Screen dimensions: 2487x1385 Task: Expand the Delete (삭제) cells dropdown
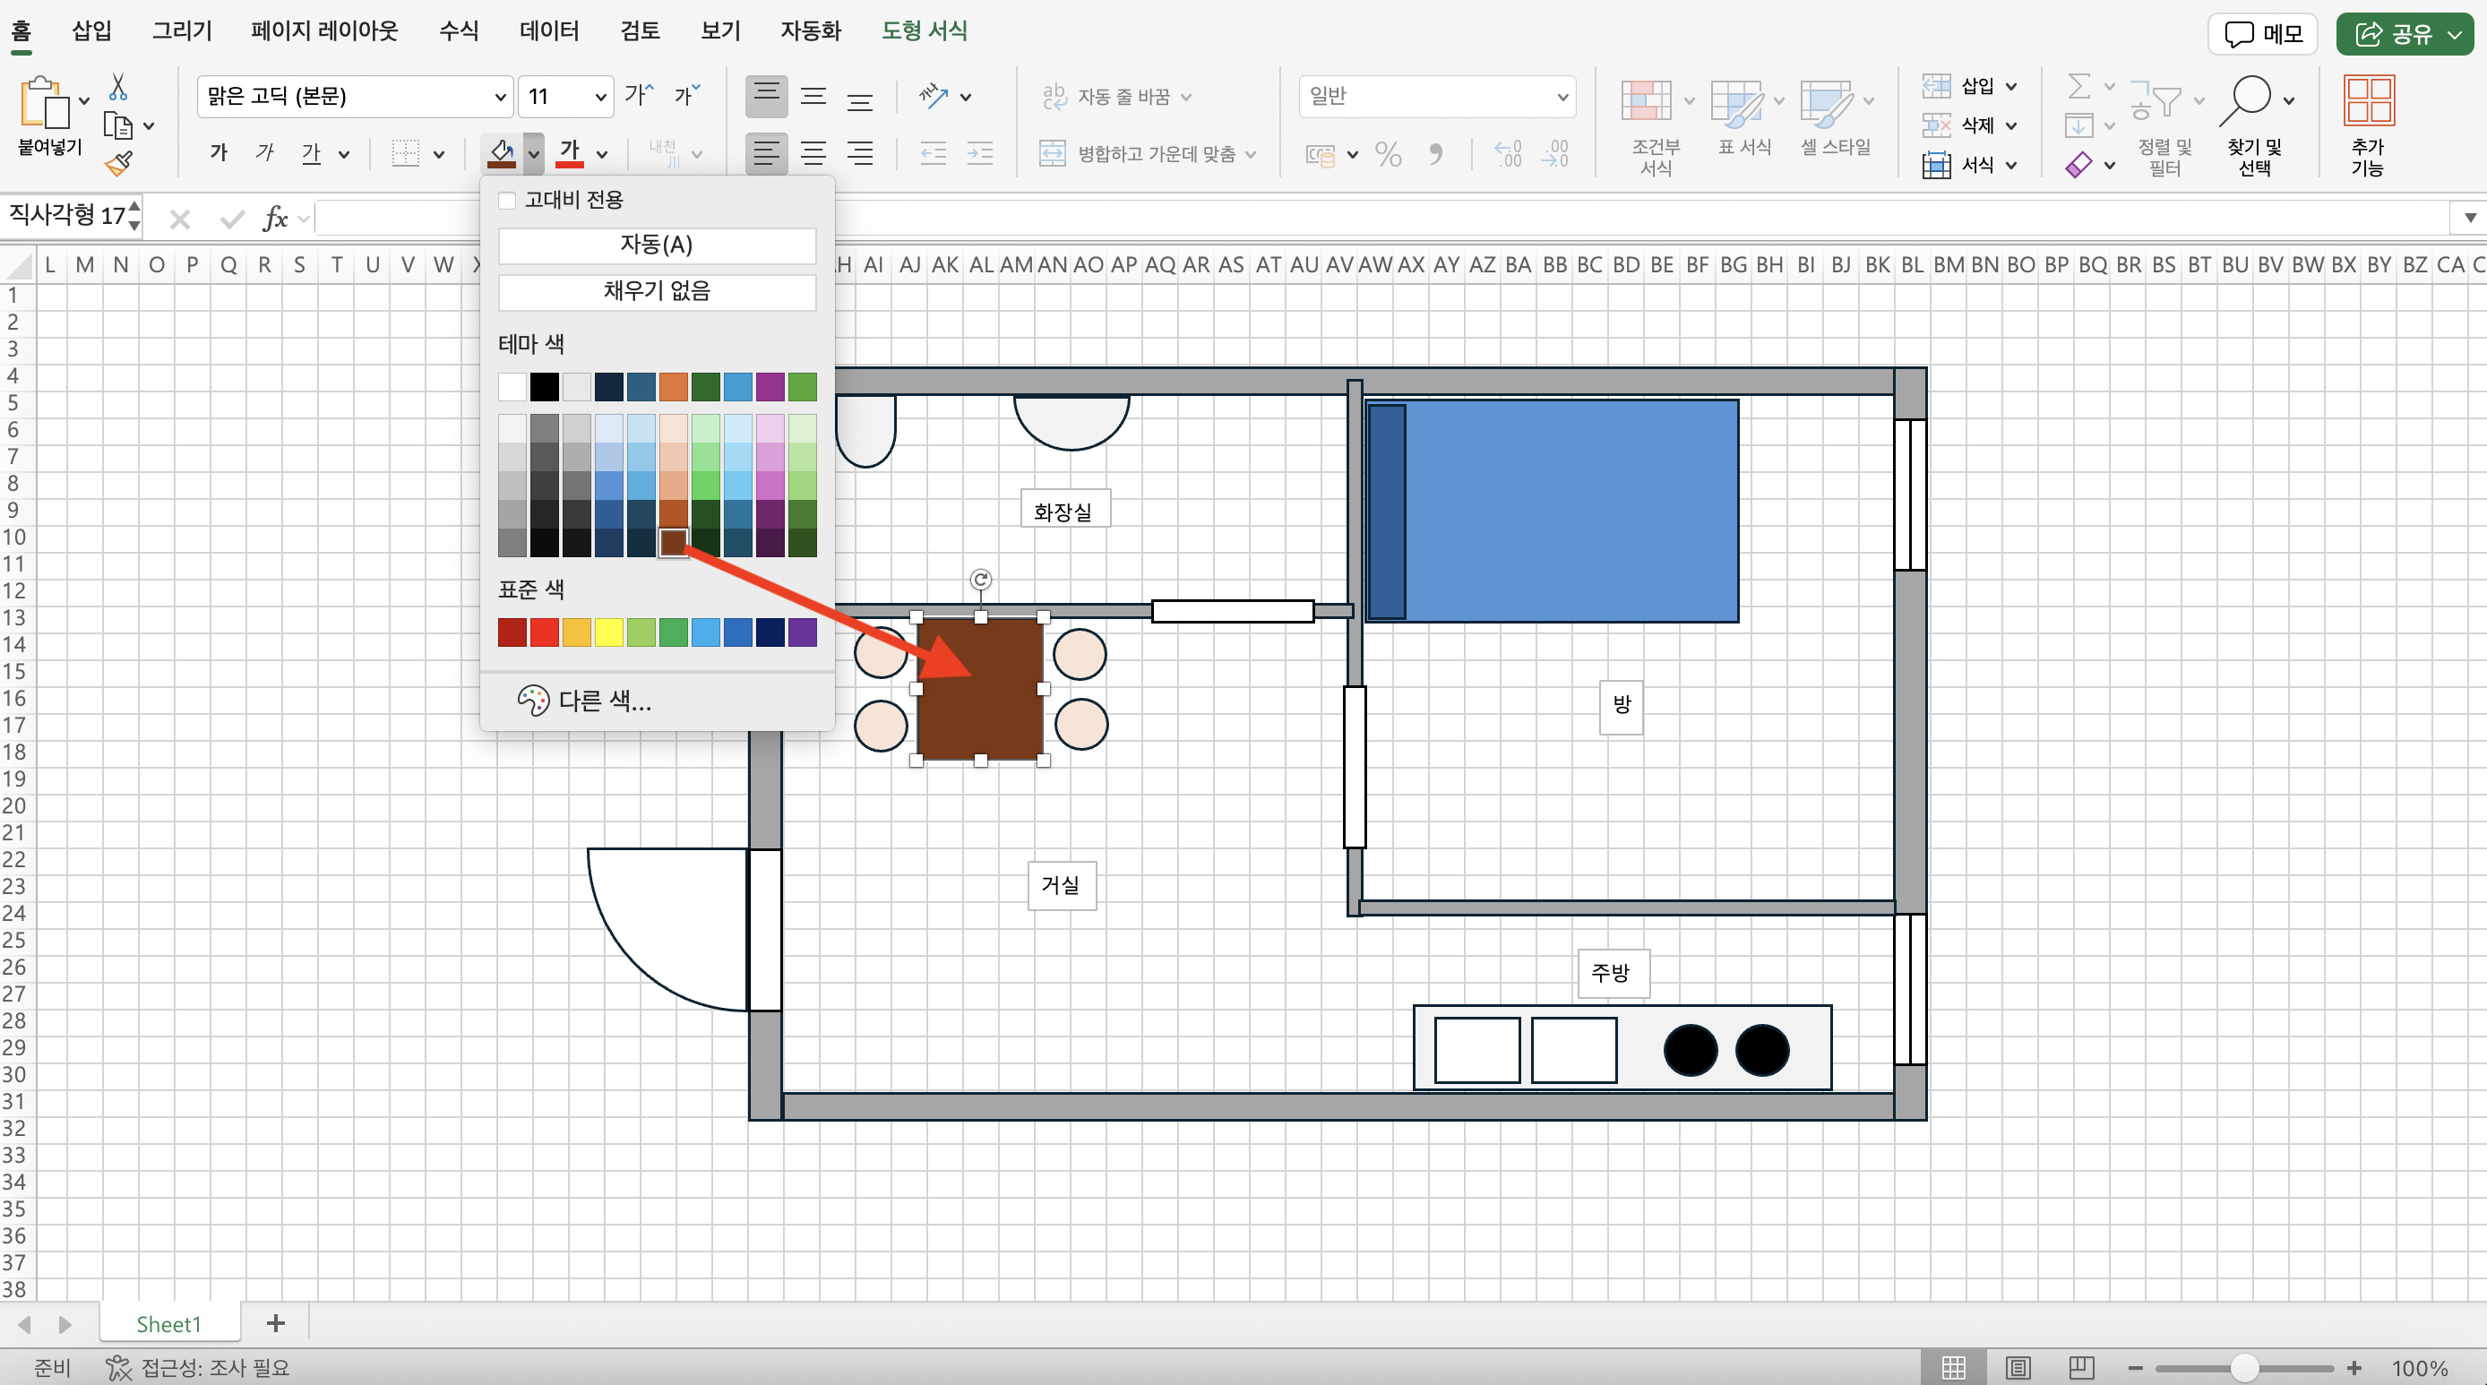[2011, 125]
